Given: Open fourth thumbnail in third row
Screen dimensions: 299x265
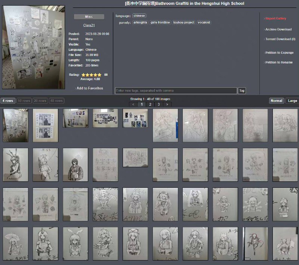Looking at the screenshot, I should (105, 204).
